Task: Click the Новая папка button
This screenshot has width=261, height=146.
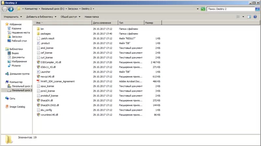Action: pos(92,17)
